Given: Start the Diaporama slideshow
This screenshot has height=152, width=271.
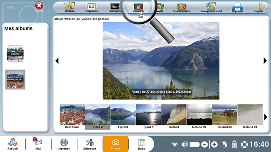Looking at the screenshot, I should [x=91, y=7].
